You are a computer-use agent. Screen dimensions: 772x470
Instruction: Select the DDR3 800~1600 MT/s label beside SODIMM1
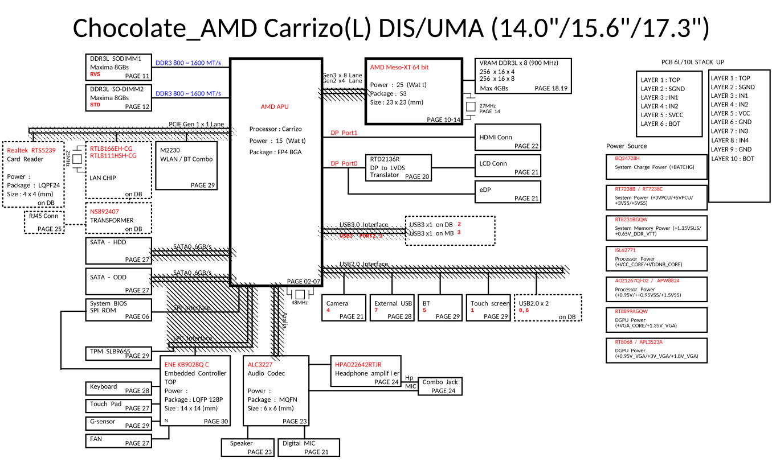tap(189, 63)
